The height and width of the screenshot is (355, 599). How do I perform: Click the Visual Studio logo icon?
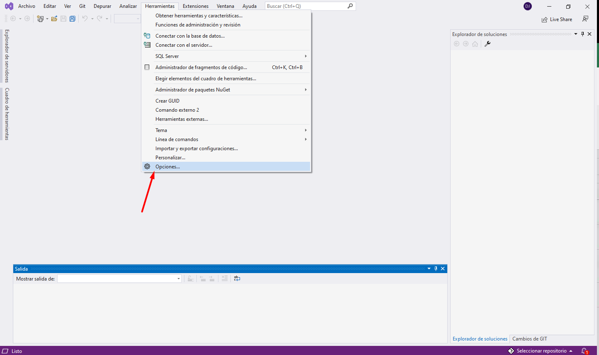pos(9,6)
